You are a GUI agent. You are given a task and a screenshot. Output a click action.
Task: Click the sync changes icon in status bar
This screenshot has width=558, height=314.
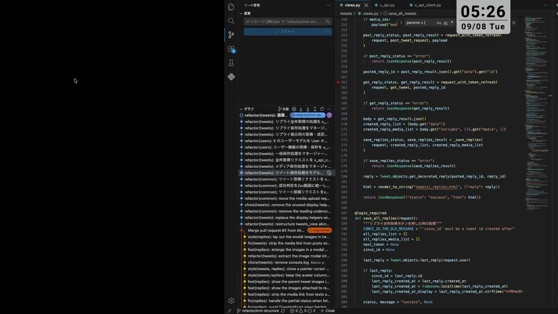(x=283, y=311)
